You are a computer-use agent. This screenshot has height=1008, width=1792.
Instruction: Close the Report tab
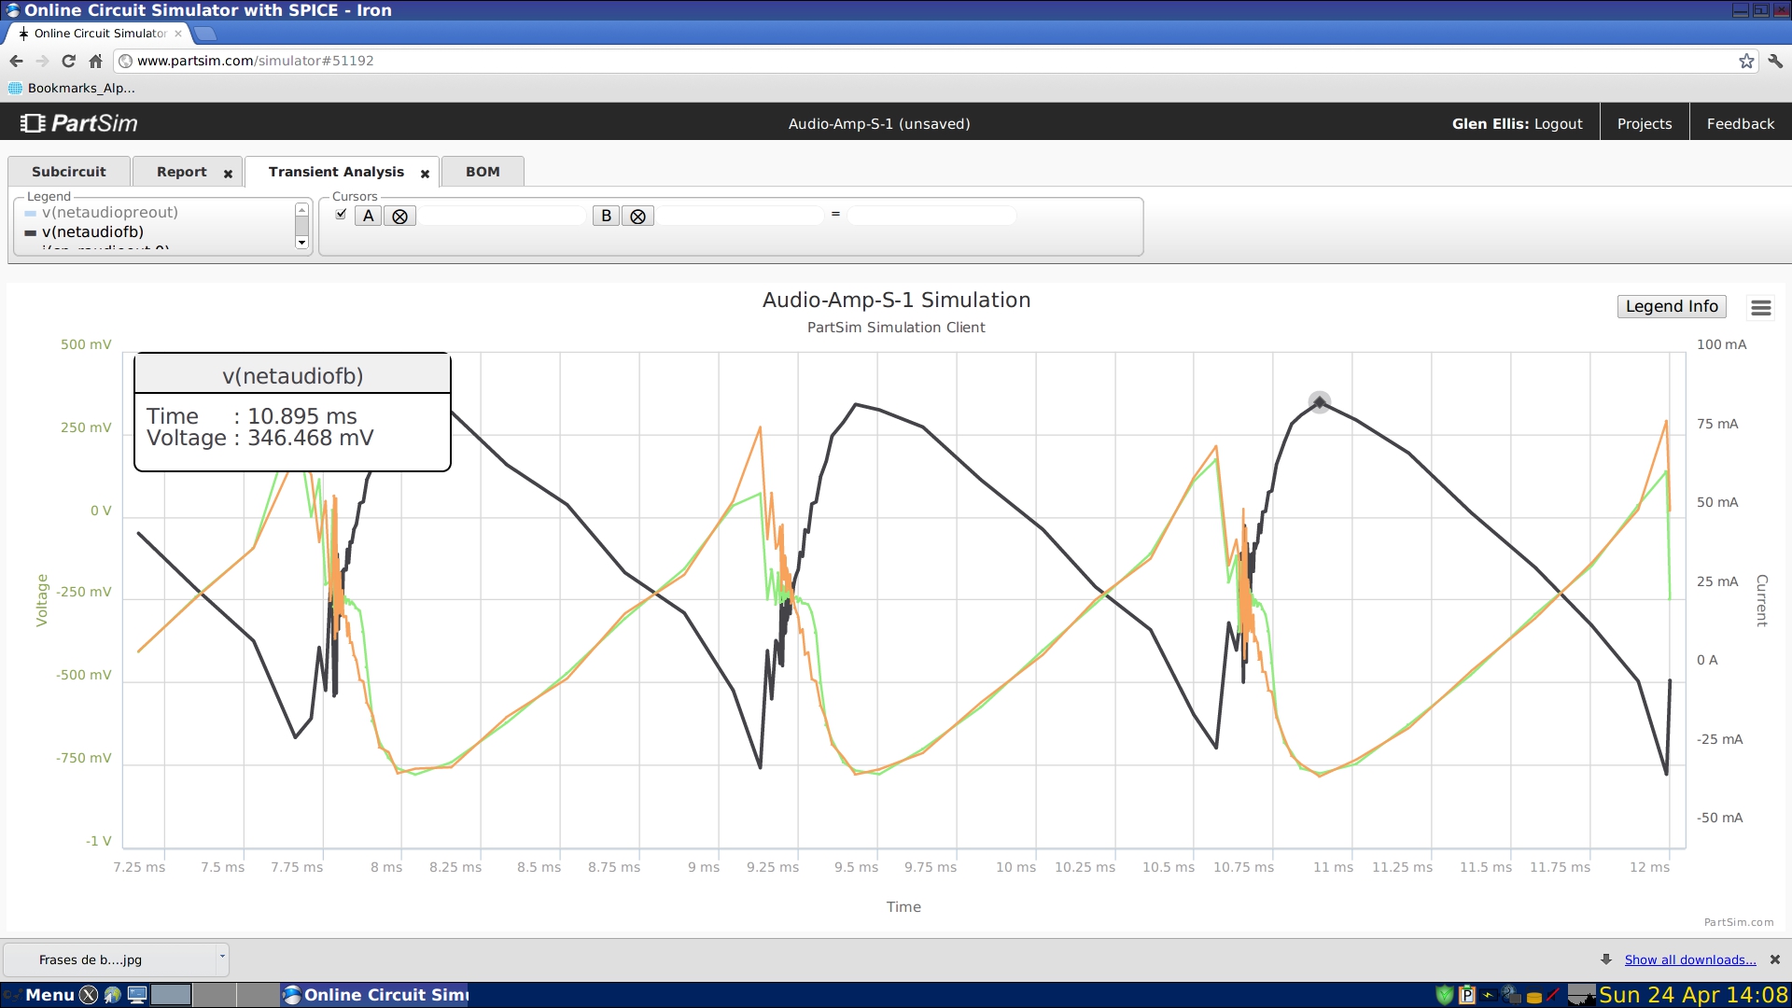point(228,174)
